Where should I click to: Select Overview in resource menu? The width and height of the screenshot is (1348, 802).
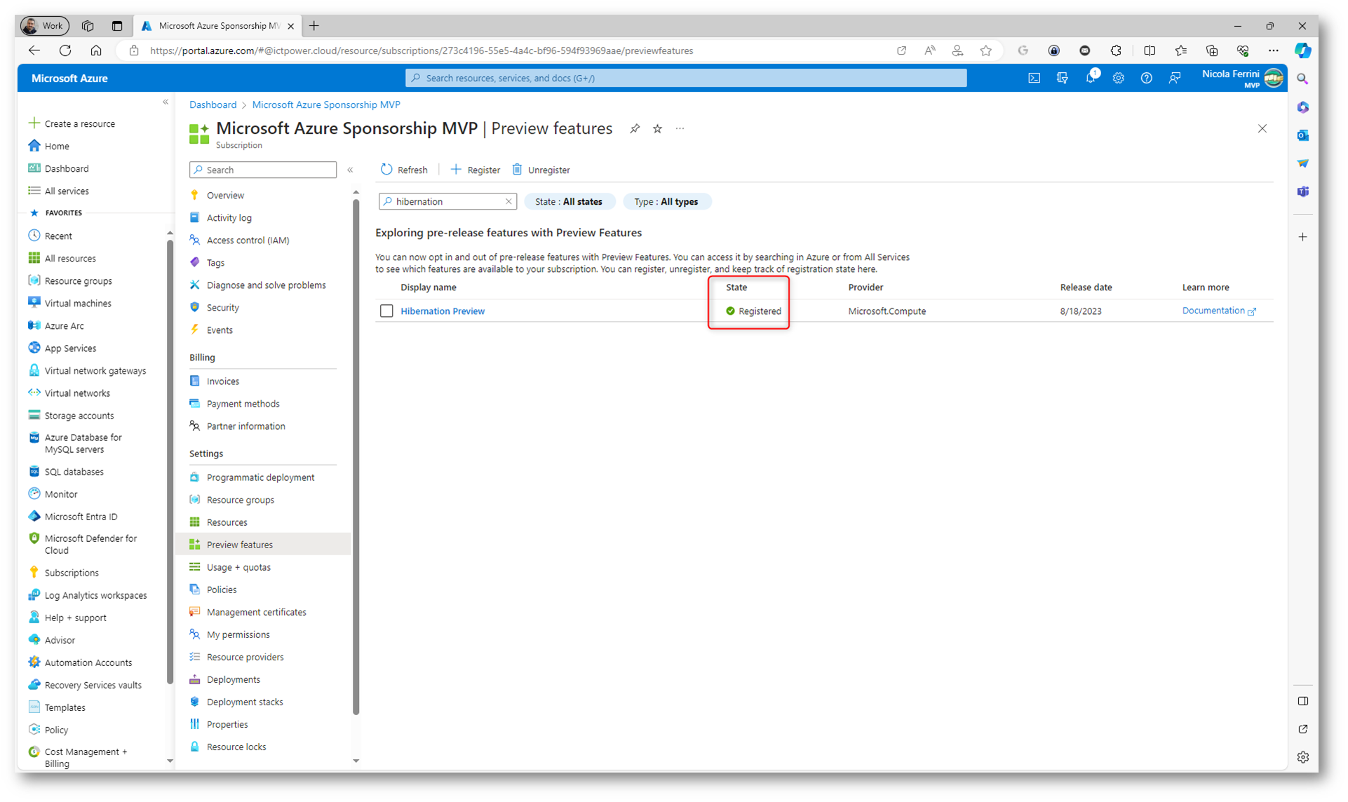tap(225, 196)
